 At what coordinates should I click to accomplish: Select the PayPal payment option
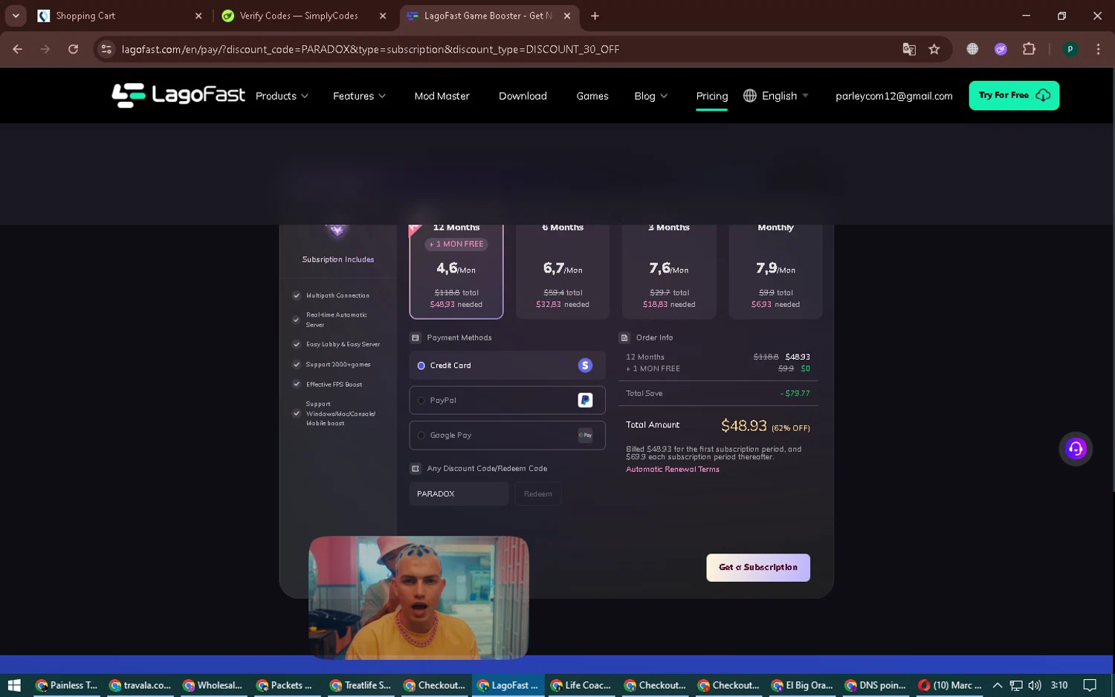pyautogui.click(x=507, y=401)
